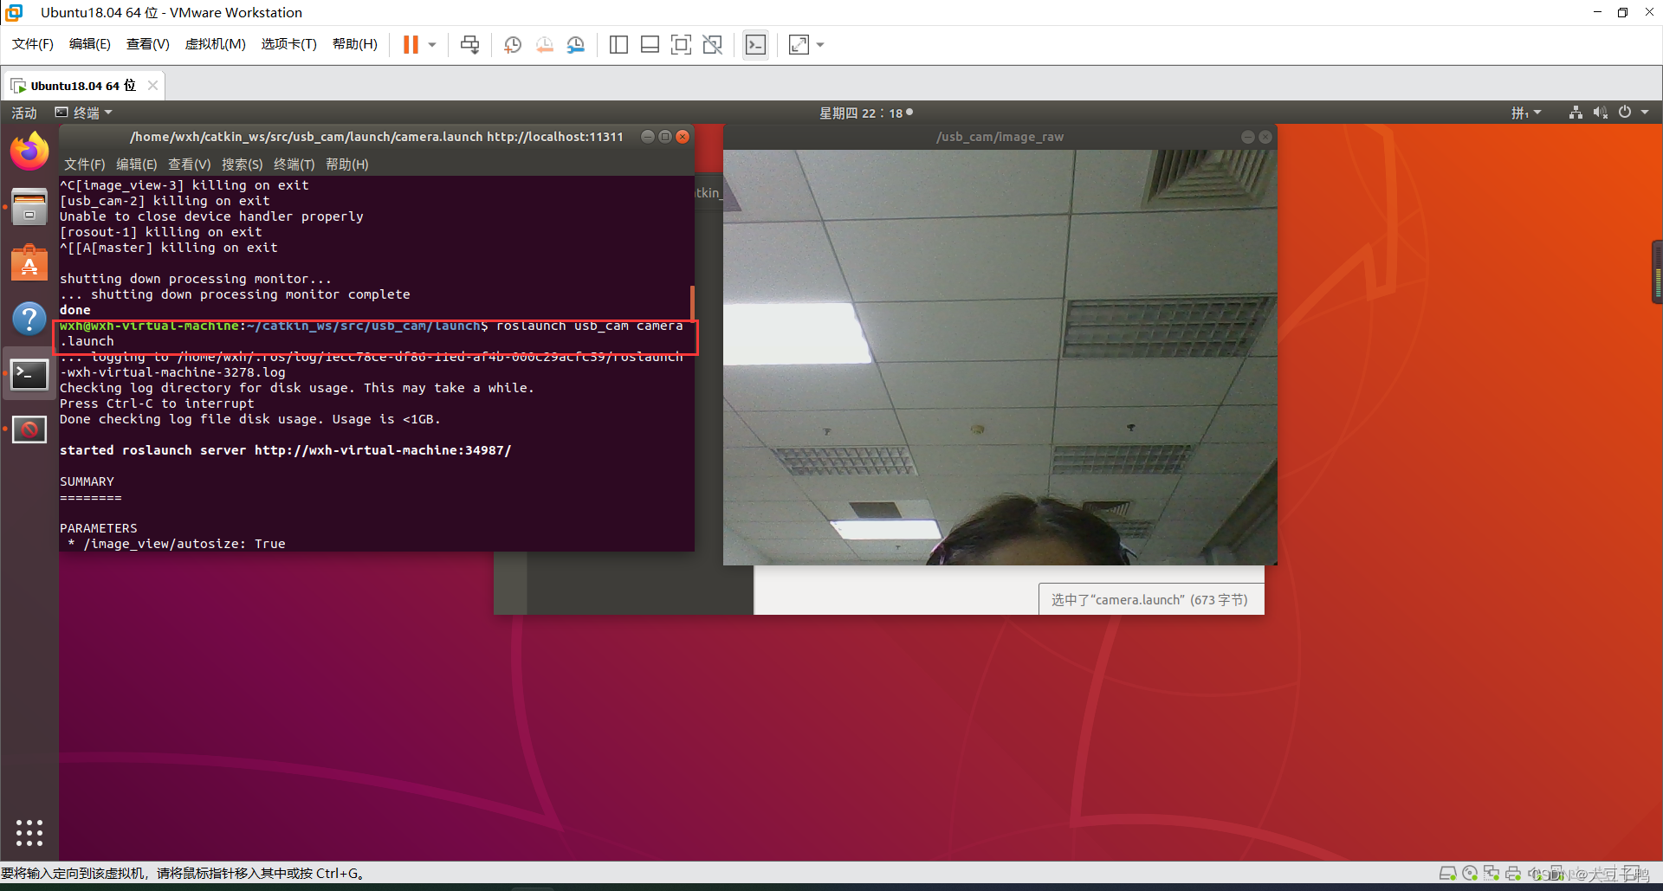1663x891 pixels.
Task: Click the stretch guest display icon
Action: pyautogui.click(x=799, y=44)
